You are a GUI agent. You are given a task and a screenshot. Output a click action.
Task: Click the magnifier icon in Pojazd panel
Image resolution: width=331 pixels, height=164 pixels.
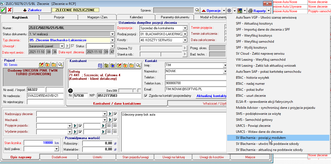[60, 65]
